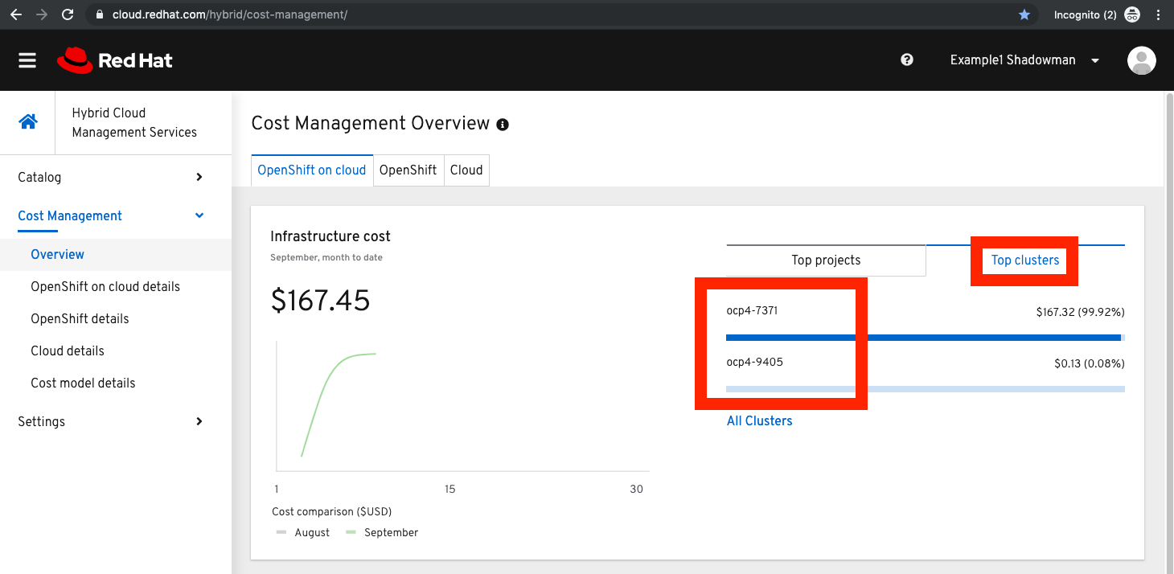Viewport: 1174px width, 574px height.
Task: Click the $0.13 (0.08%) value
Action: [x=1090, y=363]
